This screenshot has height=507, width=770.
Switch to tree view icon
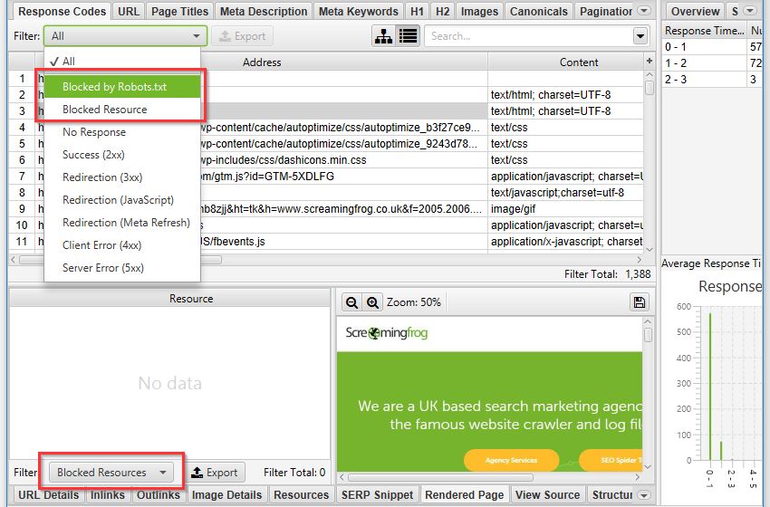tap(383, 36)
